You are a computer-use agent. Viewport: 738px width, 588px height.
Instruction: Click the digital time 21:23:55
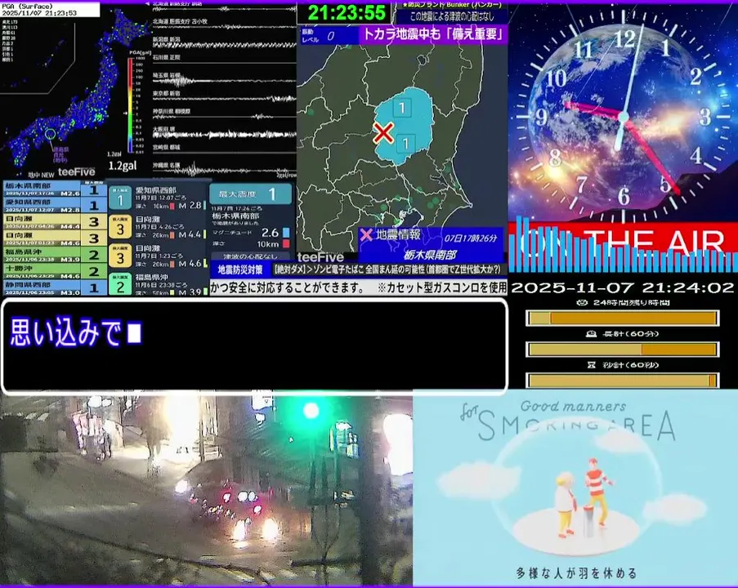(x=346, y=12)
